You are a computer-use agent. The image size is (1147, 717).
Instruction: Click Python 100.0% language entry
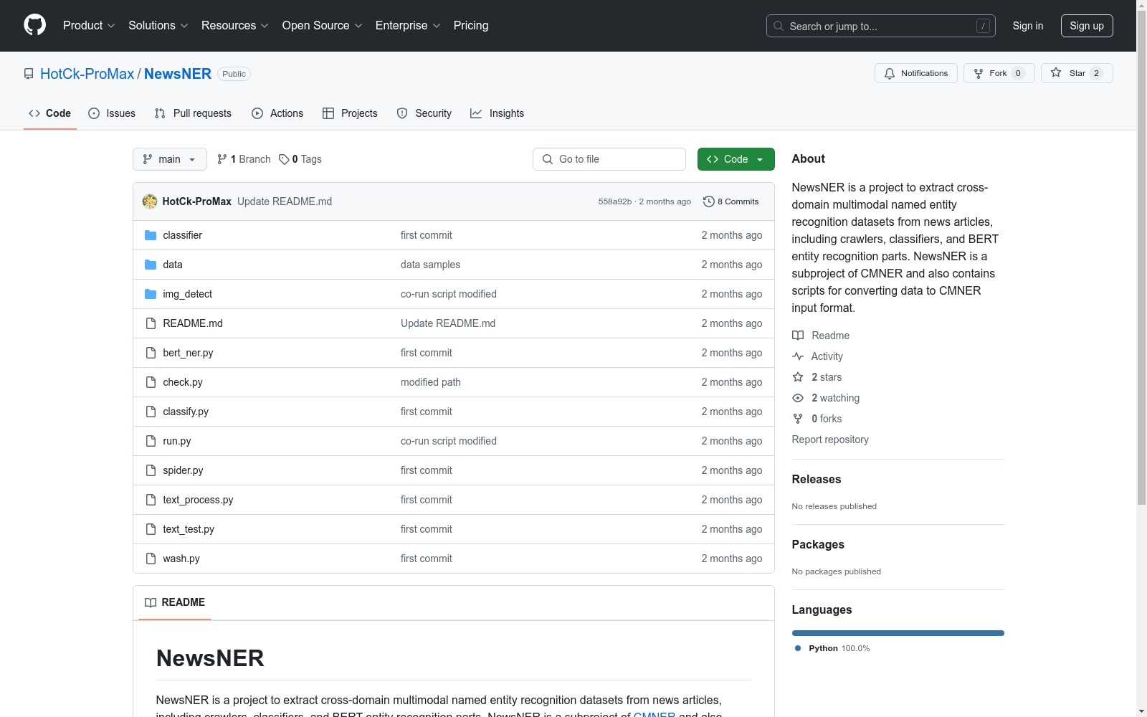click(832, 648)
